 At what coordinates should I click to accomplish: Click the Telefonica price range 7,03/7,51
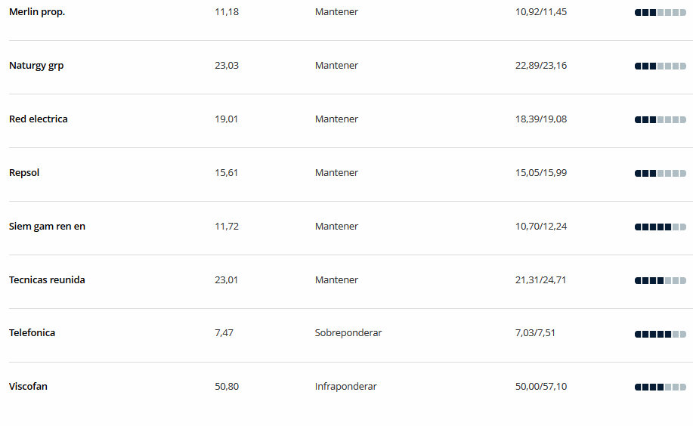pos(535,333)
